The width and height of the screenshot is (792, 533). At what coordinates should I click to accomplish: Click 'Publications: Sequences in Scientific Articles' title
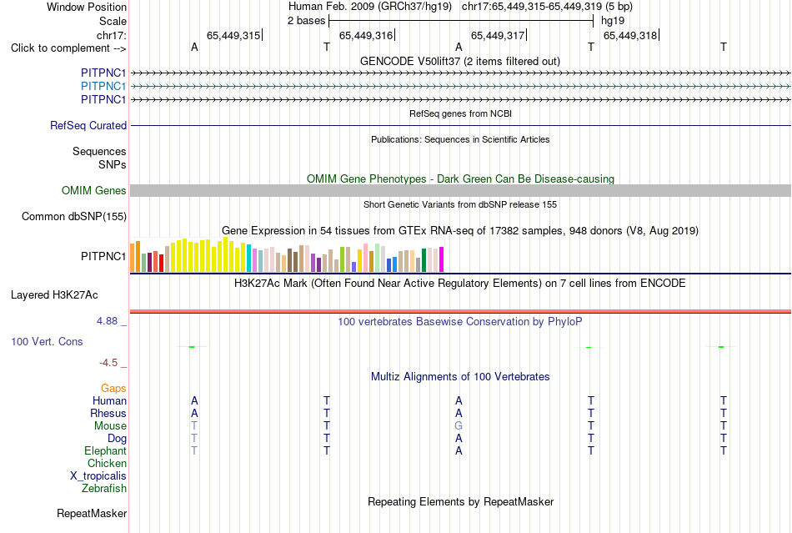(460, 139)
